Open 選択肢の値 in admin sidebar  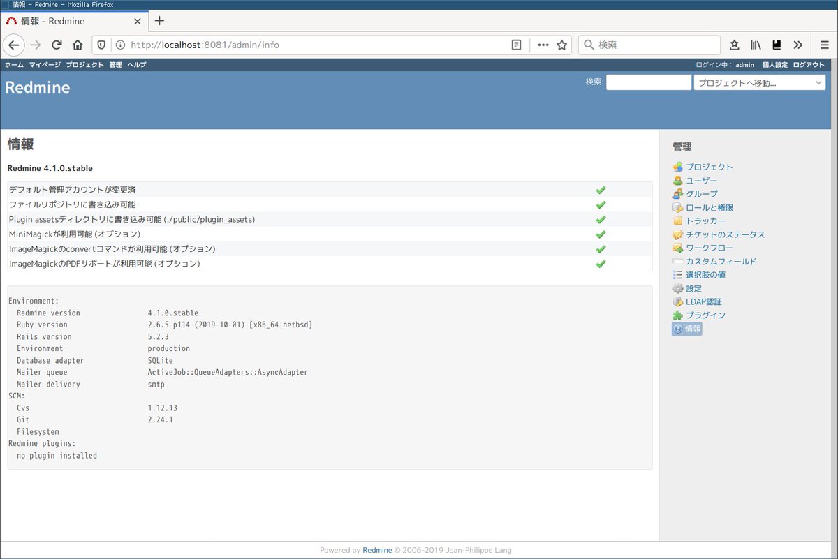point(705,275)
